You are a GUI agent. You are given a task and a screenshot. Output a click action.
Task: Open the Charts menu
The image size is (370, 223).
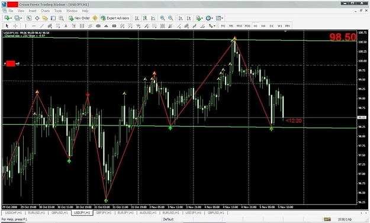coord(45,11)
